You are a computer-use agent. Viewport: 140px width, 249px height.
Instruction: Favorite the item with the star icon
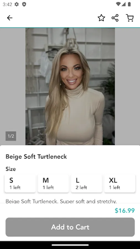pyautogui.click(x=101, y=18)
